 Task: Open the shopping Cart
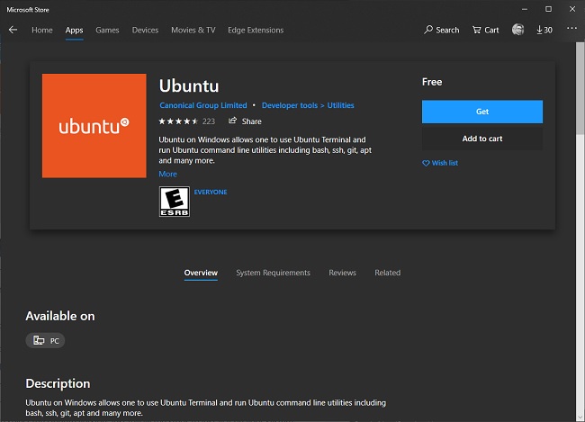point(485,30)
